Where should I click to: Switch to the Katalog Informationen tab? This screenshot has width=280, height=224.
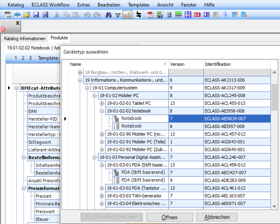click(x=25, y=38)
